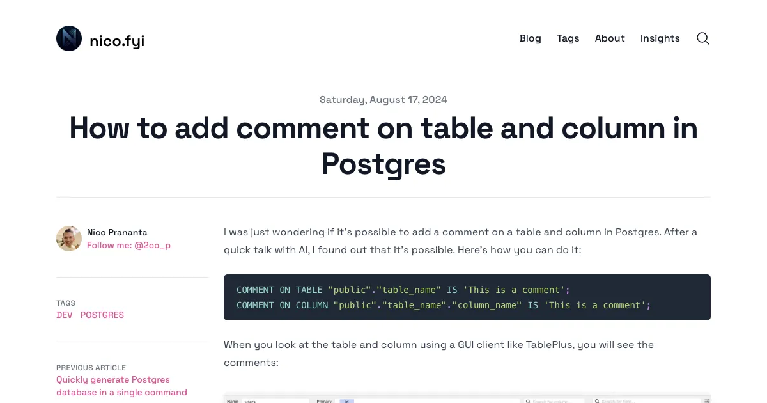
Task: Click the nico.fyi site name text
Action: [117, 41]
